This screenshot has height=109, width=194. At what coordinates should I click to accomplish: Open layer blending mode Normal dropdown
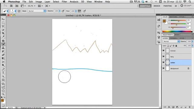click(171, 41)
